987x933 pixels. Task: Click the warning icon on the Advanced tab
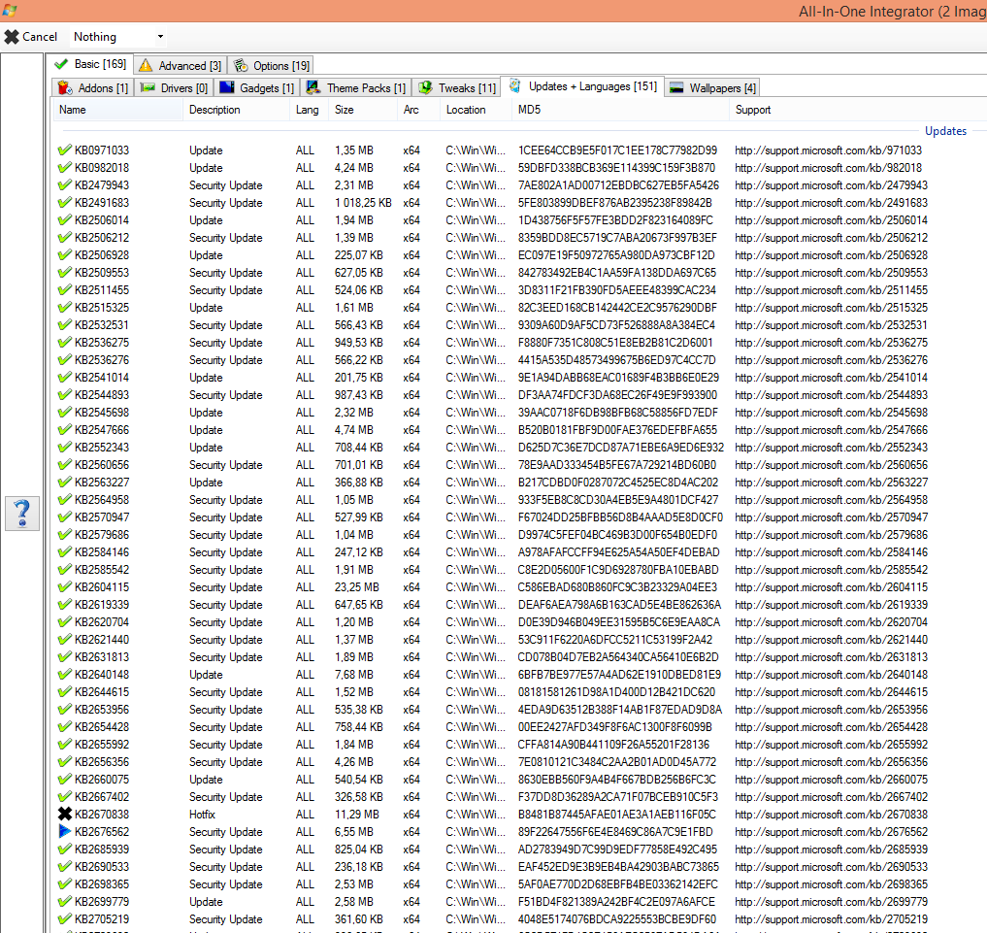point(146,65)
